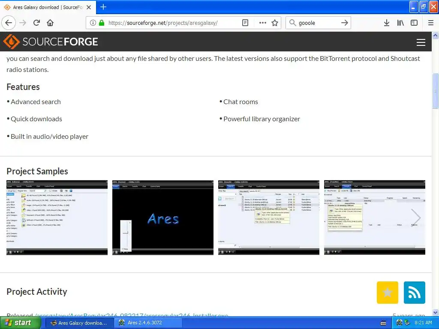Click the green secure padlock icon
Screen dimensions: 439x329
click(102, 23)
